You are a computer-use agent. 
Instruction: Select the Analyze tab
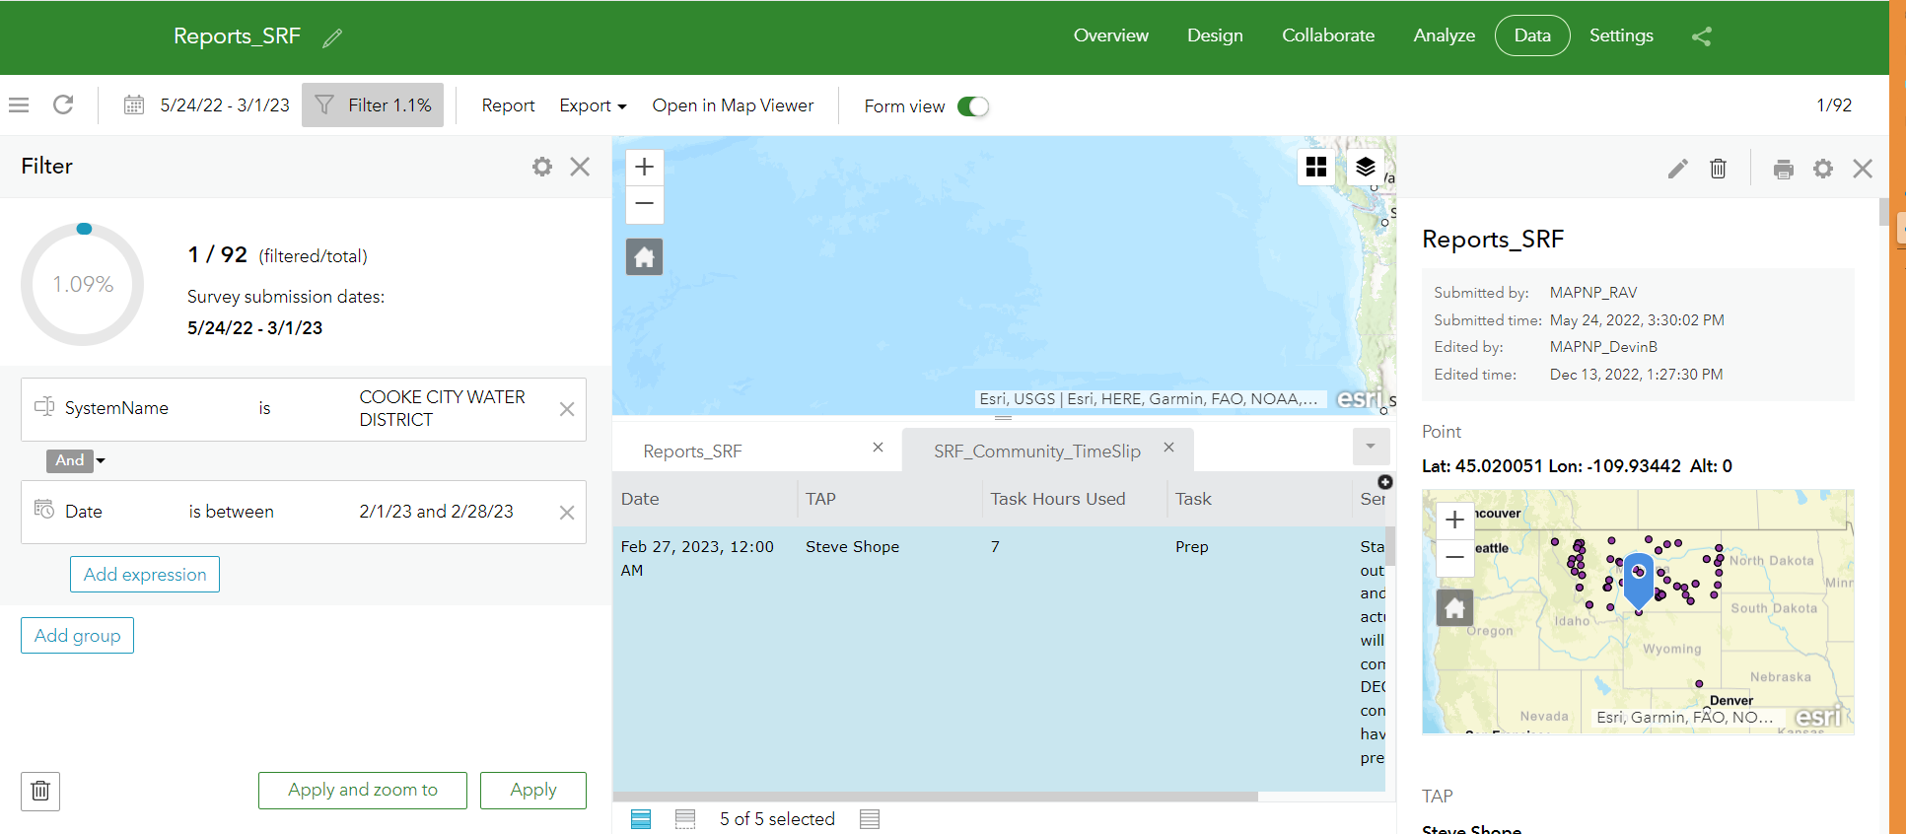[x=1445, y=35]
